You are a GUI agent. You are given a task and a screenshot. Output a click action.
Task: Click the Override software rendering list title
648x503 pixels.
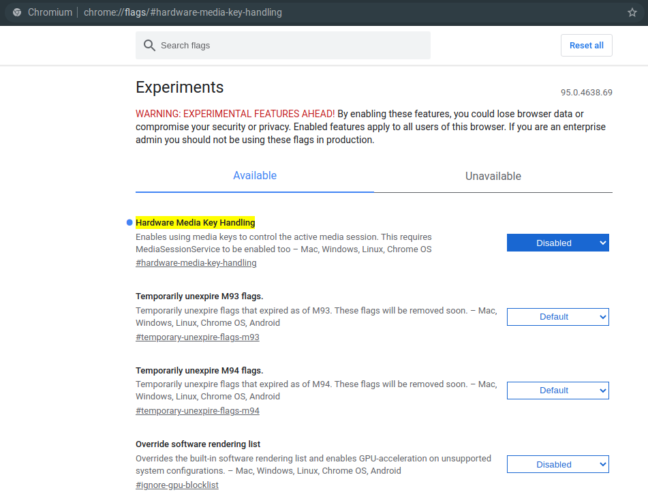tap(198, 444)
